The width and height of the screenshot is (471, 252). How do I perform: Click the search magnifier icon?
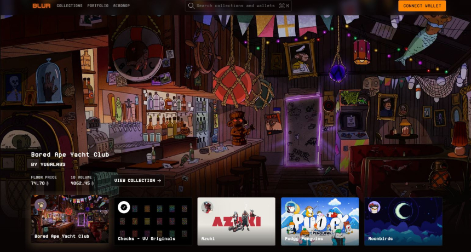pyautogui.click(x=191, y=6)
